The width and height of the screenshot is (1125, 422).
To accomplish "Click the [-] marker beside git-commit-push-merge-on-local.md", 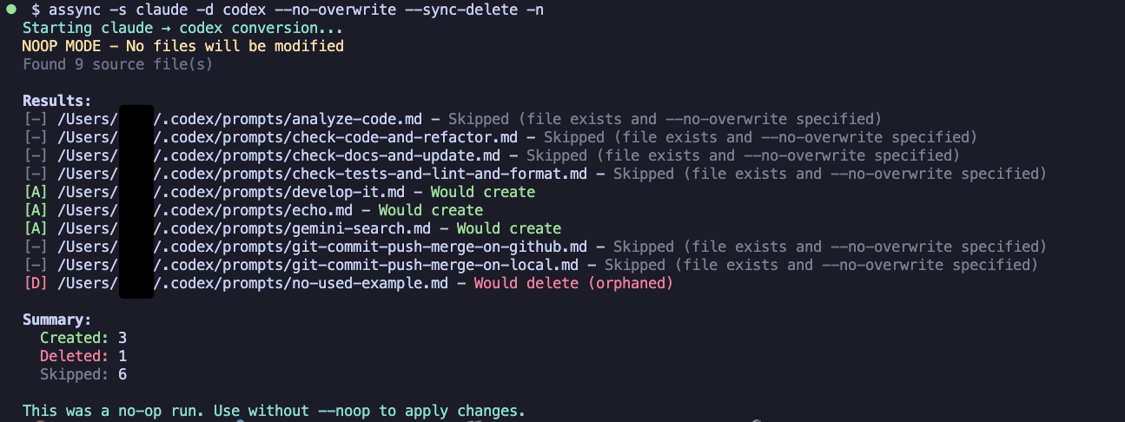I will pyautogui.click(x=36, y=265).
